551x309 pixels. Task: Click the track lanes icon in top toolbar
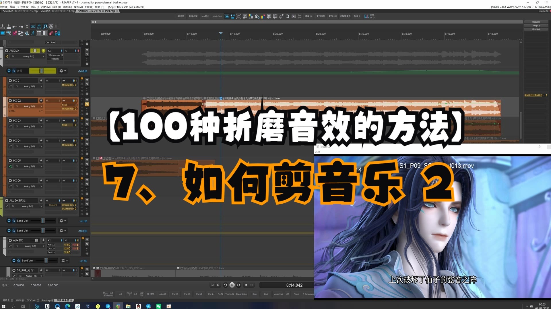[x=227, y=16]
